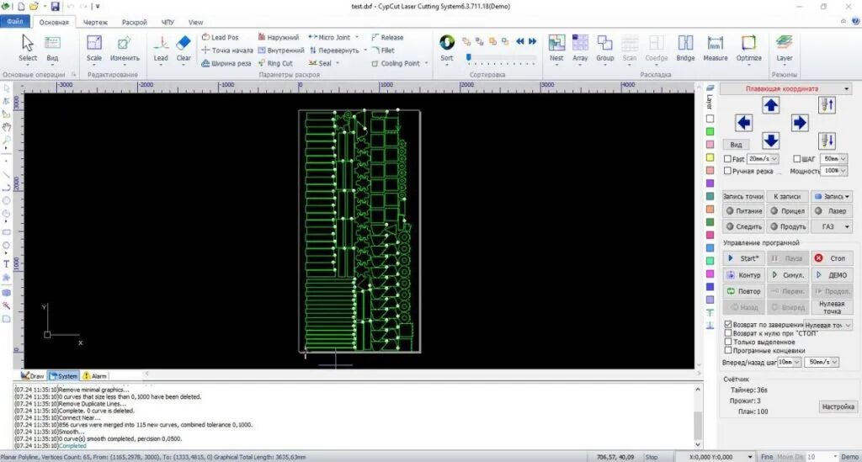Enable Програмные концевики checkbox
862x462 pixels.
[728, 350]
